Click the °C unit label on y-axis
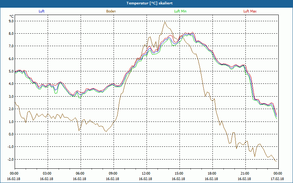Screen dimensions: 293x183 click(x=12, y=16)
